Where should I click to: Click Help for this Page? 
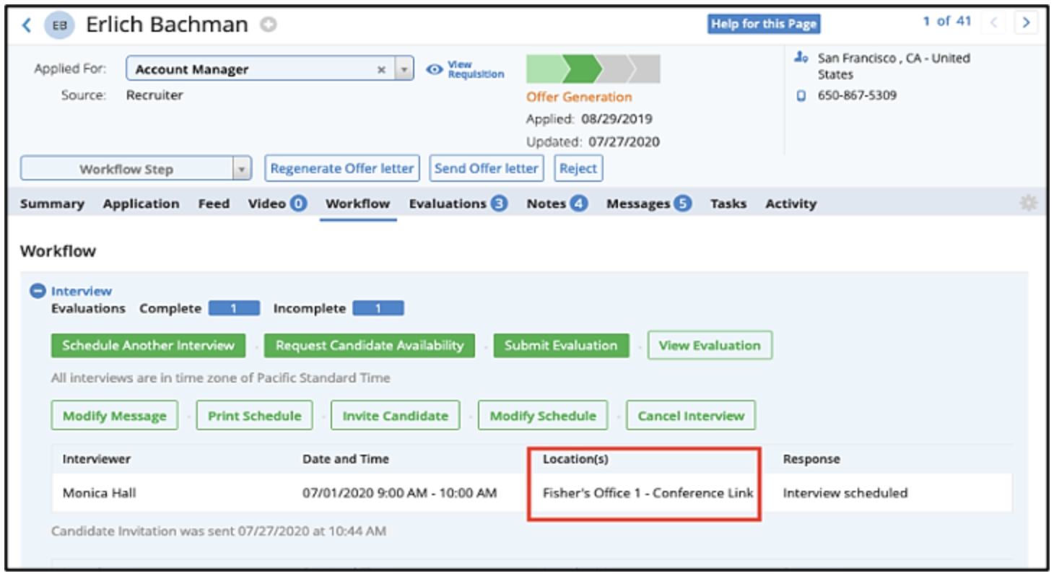(x=764, y=24)
